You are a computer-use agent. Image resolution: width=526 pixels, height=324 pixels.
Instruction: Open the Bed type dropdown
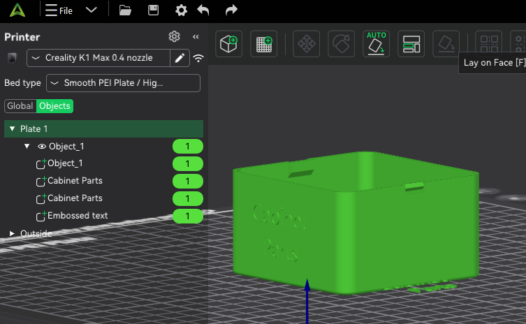pos(123,83)
